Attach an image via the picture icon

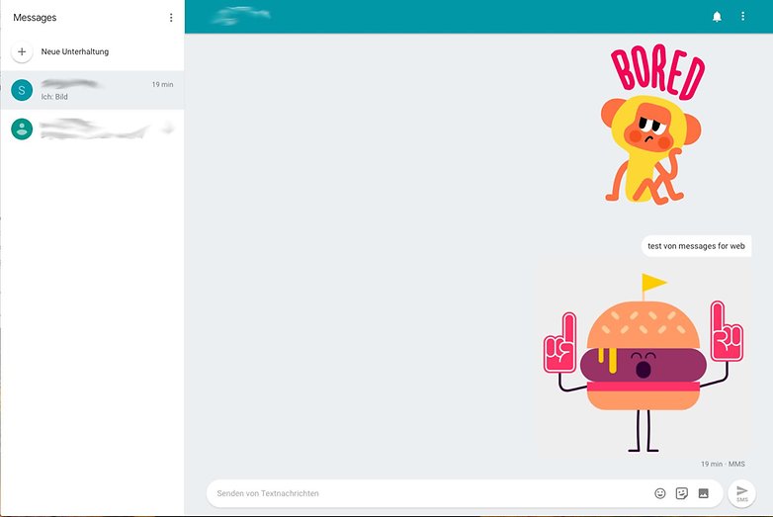point(704,493)
